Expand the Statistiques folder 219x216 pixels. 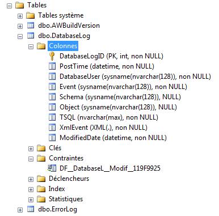pyautogui.click(x=31, y=200)
